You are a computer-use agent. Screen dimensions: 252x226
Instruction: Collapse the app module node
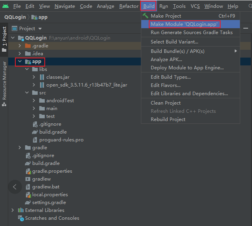click(x=20, y=61)
